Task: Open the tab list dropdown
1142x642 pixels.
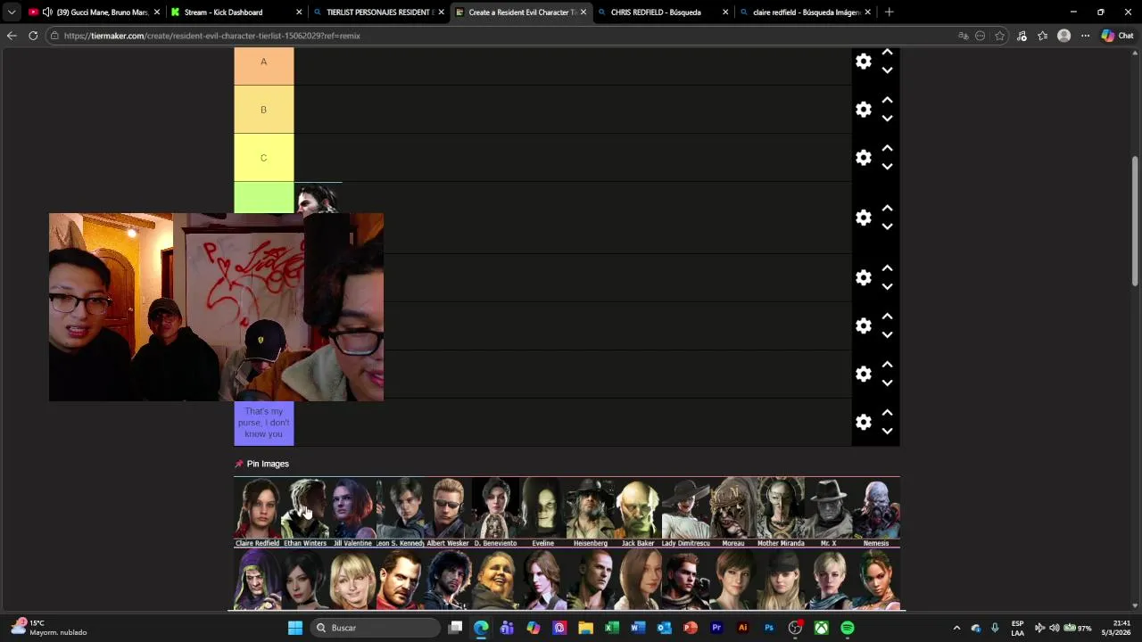Action: pos(11,12)
